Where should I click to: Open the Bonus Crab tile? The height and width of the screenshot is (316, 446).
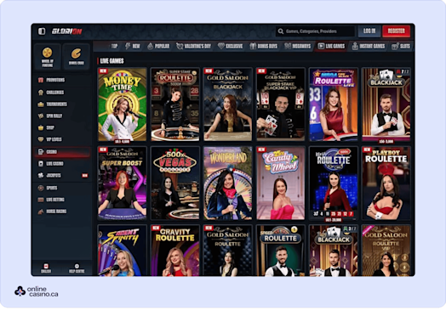[77, 57]
